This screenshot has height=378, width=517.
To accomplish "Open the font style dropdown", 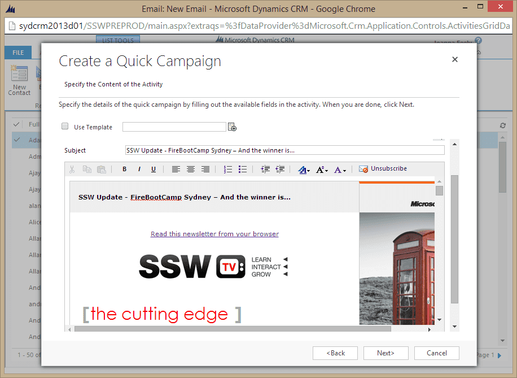I will (304, 170).
